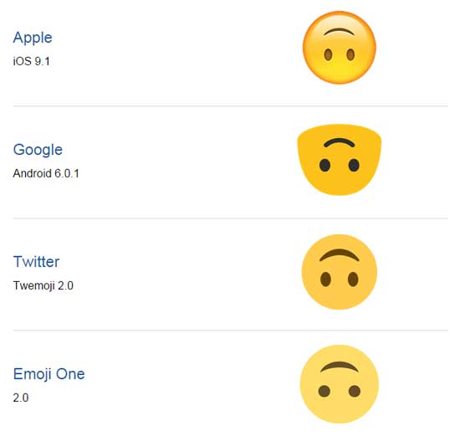
Task: Click the 2.0 version text under Emoji One
Action: pyautogui.click(x=21, y=398)
